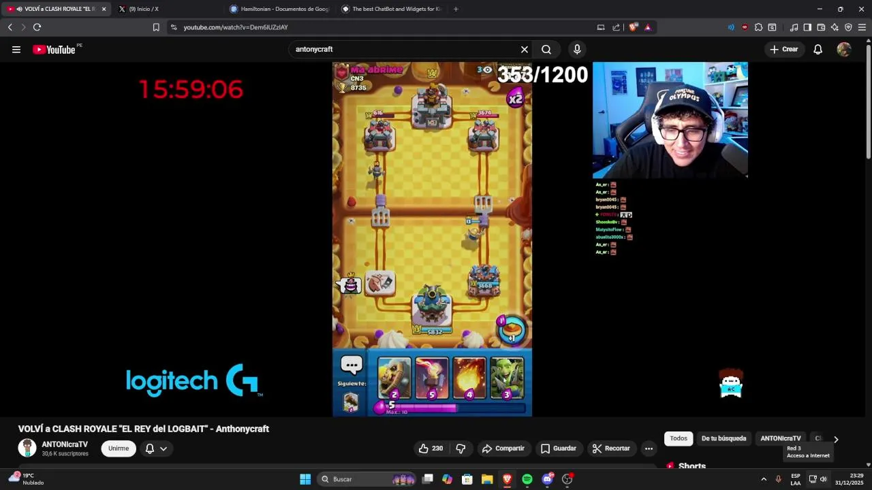The image size is (872, 490).
Task: Open the account avatar menu
Action: point(844,49)
